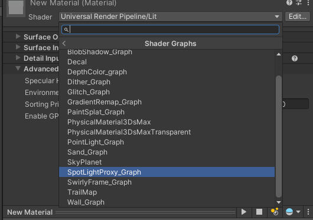Focus the shader search field
Image resolution: width=313 pixels, height=220 pixels.
click(x=170, y=29)
